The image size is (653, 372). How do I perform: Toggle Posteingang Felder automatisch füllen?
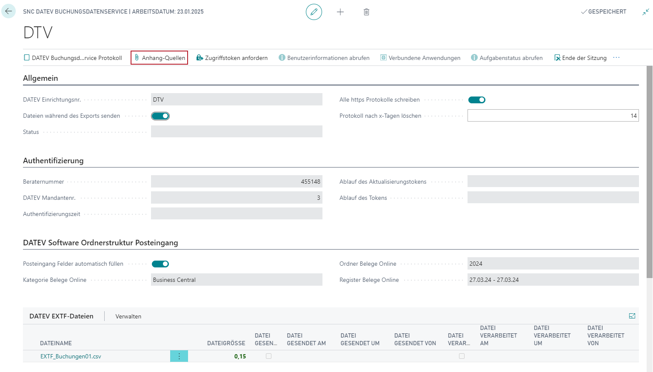(160, 264)
